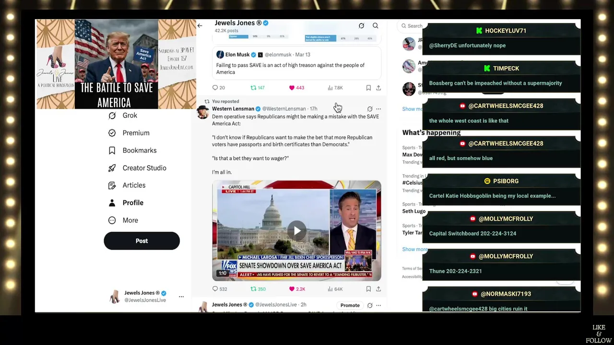This screenshot has height=345, width=614.
Task: Click the Grok refresh icon in profile header
Action: coord(362,26)
